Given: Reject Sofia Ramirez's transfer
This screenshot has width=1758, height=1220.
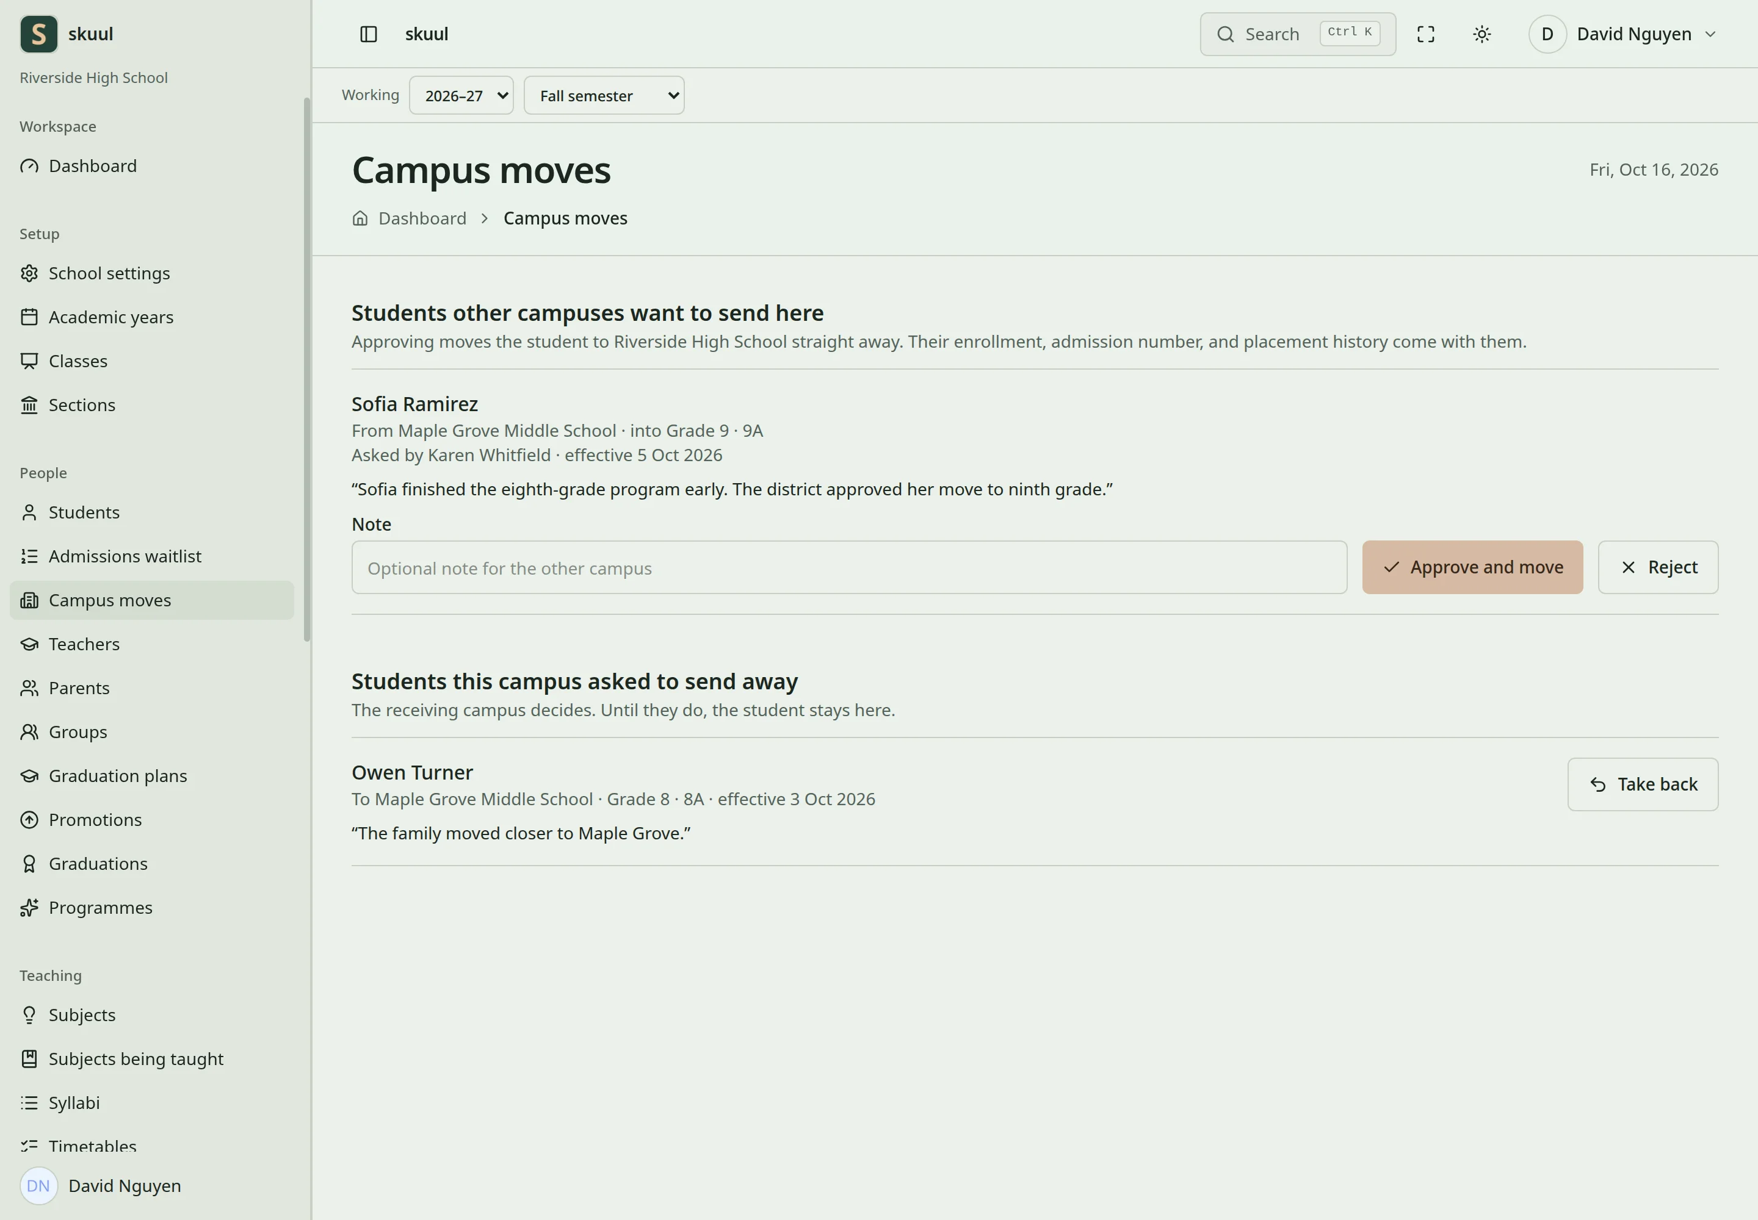Looking at the screenshot, I should tap(1658, 567).
